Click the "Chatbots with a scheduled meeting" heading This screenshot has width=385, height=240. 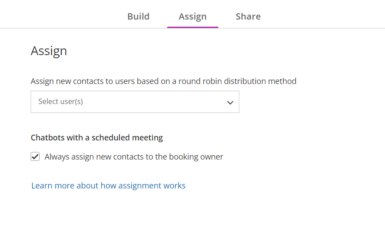click(x=97, y=138)
